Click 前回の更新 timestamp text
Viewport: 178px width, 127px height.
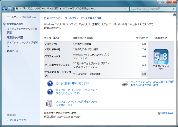pos(62,117)
